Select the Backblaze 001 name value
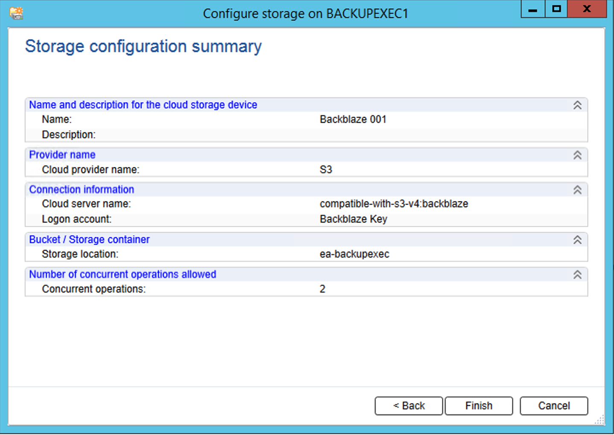 [353, 119]
